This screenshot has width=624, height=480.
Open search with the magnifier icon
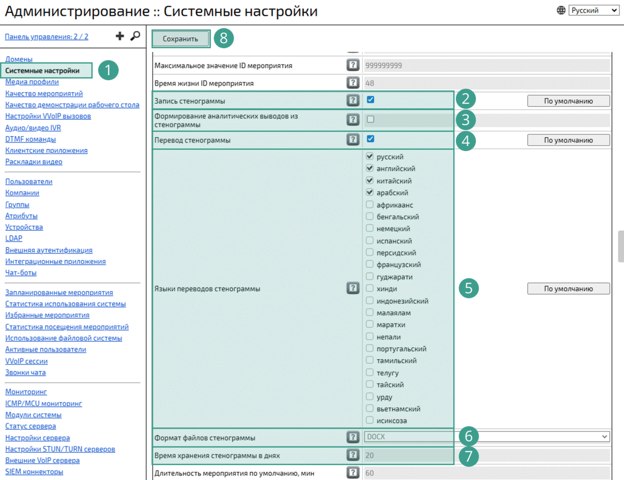[135, 36]
